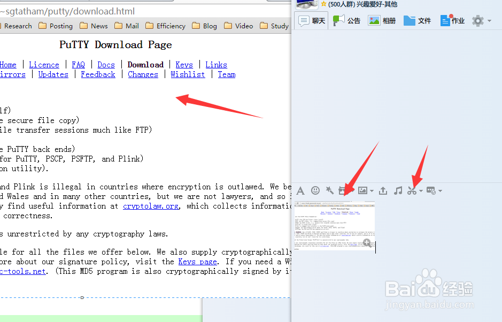This screenshot has width=502, height=322.
Task: Click the send picture icon
Action: [362, 190]
